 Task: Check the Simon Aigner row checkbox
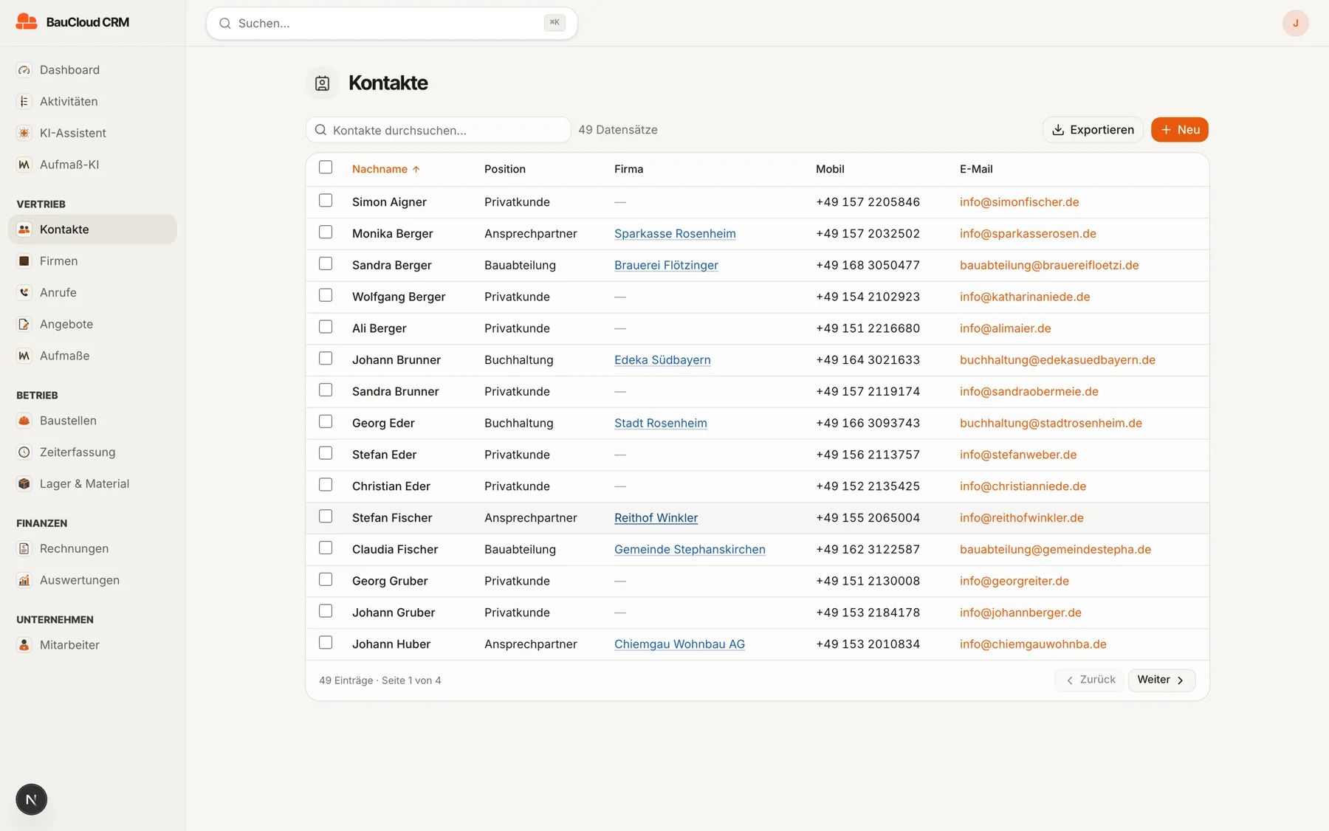point(326,201)
